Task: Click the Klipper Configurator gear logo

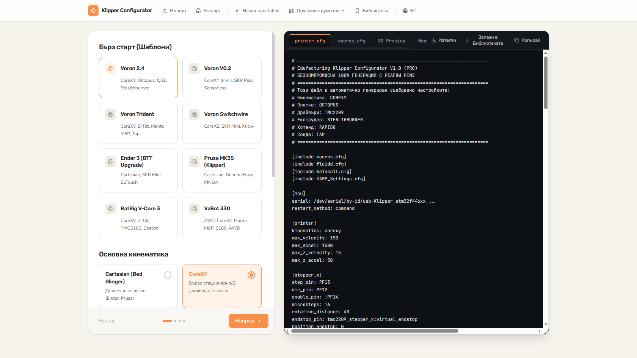Action: 93,11
